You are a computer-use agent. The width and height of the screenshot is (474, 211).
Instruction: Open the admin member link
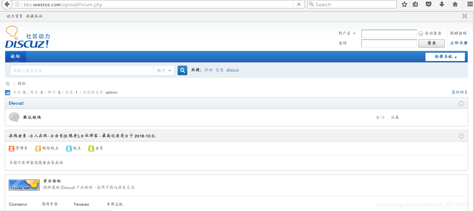112,92
